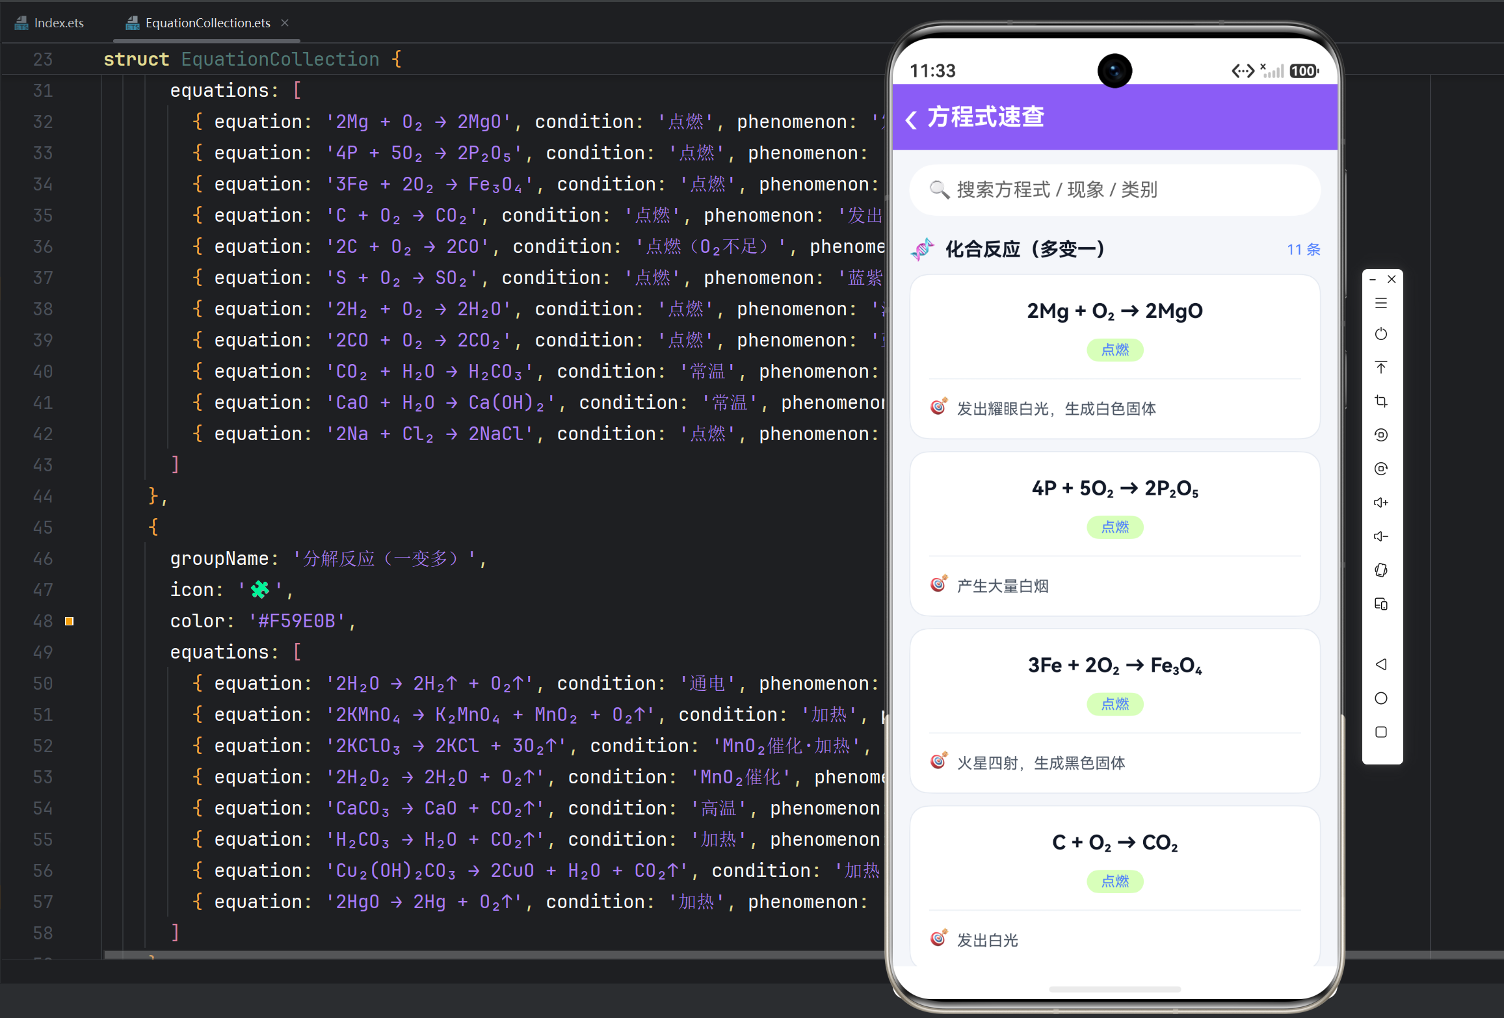Click the '2Na + Cl₂ → 2NaCl' string on line 42
The height and width of the screenshot is (1018, 1504).
point(429,434)
